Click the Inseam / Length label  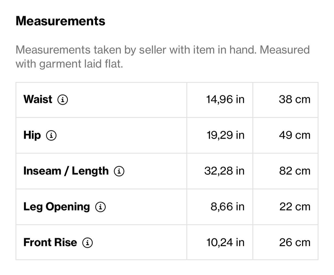click(66, 171)
